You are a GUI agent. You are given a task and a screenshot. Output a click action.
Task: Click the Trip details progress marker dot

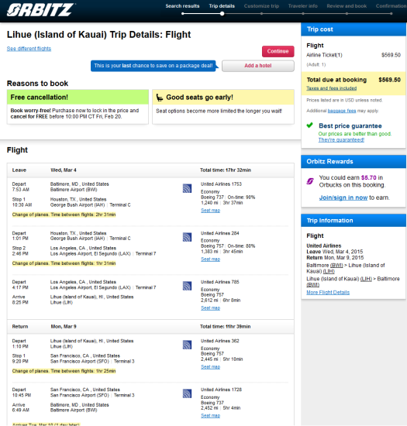pyautogui.click(x=222, y=14)
